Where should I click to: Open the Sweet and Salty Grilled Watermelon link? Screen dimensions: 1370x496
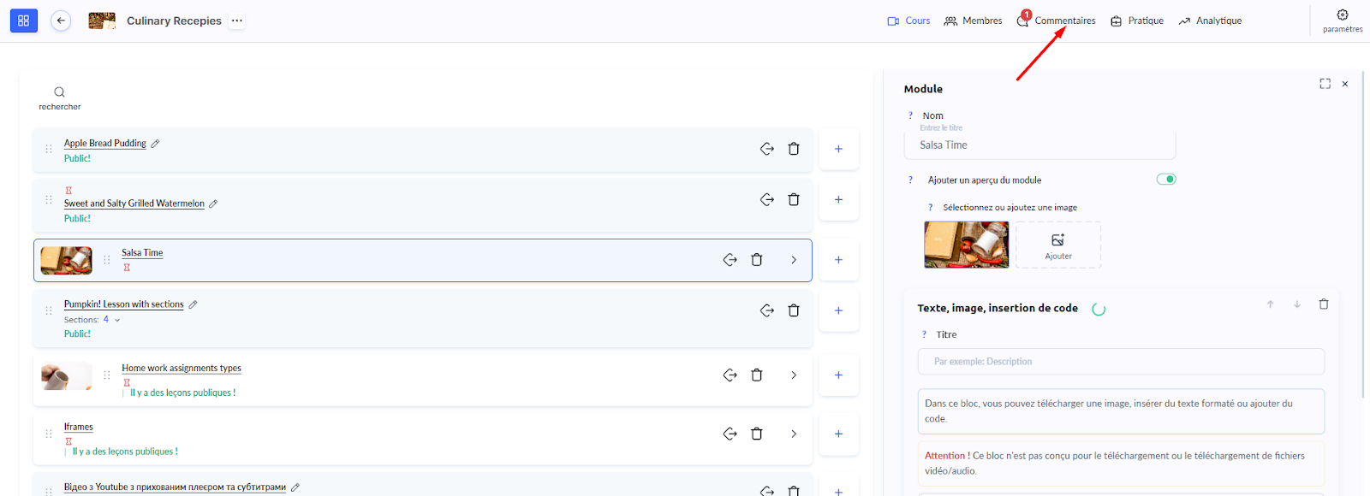134,204
